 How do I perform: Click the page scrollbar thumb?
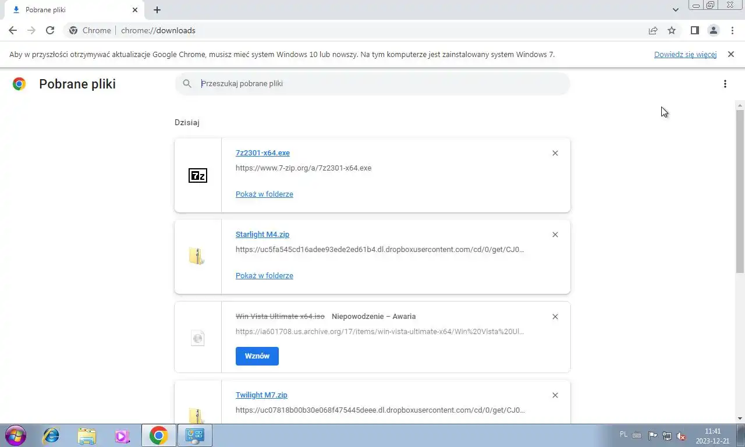pos(740,191)
